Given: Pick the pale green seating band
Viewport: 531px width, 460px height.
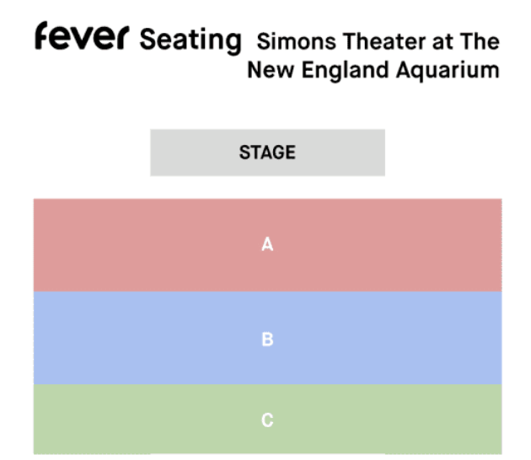Looking at the screenshot, I should [267, 419].
